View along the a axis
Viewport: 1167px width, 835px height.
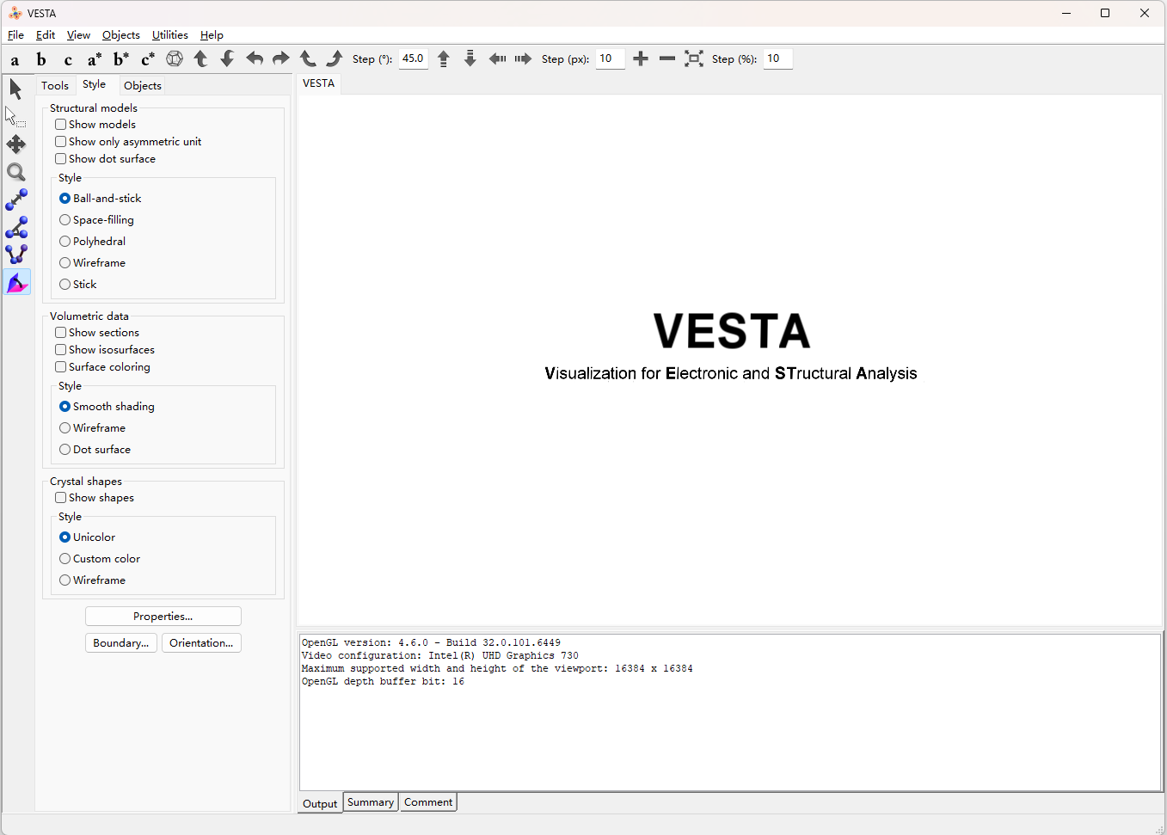(15, 59)
